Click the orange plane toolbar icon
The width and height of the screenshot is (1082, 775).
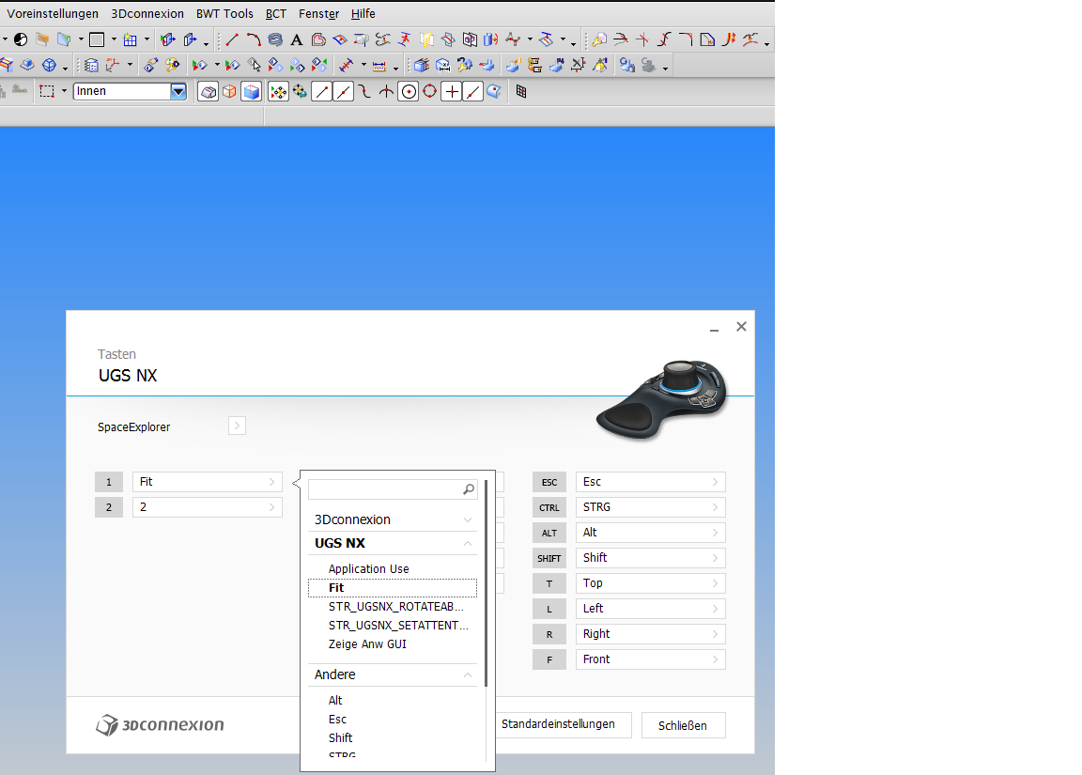point(42,40)
